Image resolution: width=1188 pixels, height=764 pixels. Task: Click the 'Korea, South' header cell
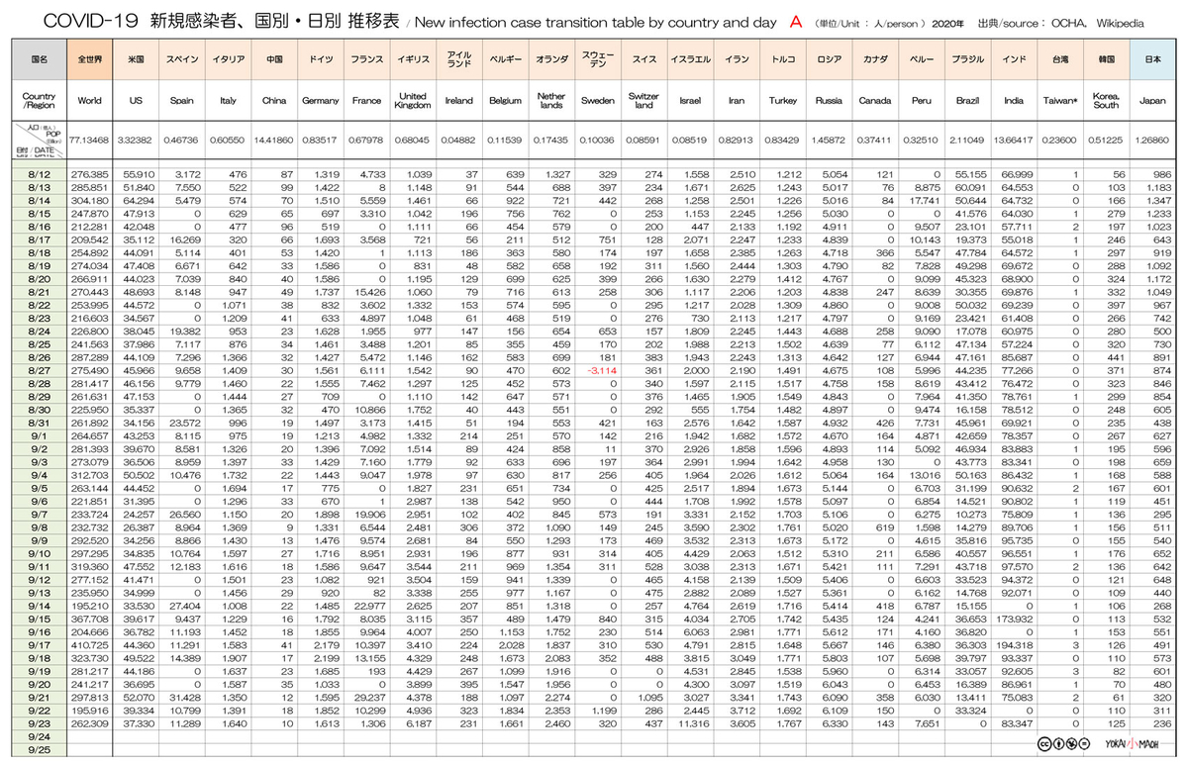coord(1106,101)
